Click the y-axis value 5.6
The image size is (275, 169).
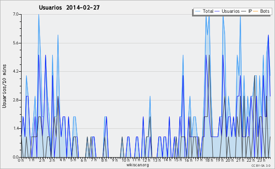click(16, 43)
